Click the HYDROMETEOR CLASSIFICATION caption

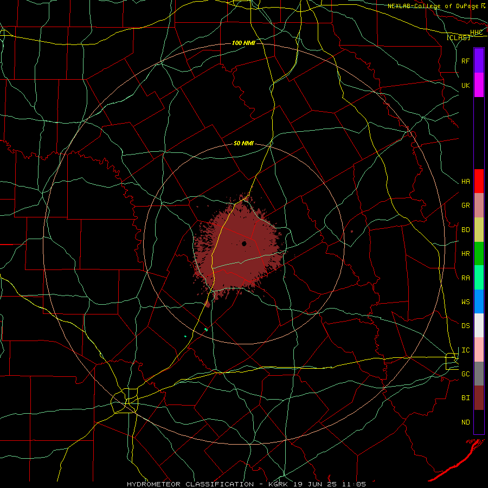190,484
